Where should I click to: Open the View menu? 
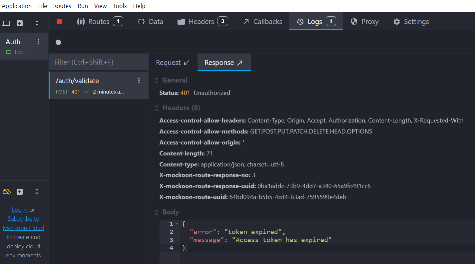pos(101,6)
